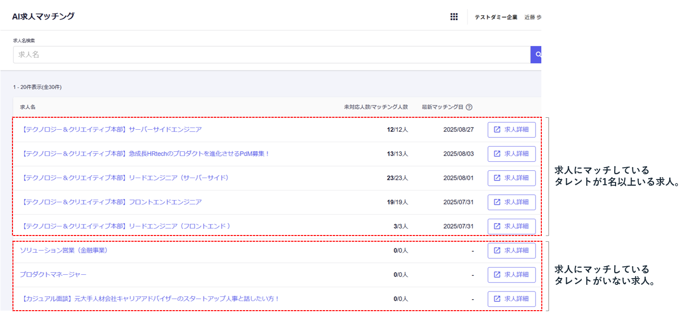
Task: Open 求人詳細 for プロダクトマネージャー row
Action: coord(511,275)
